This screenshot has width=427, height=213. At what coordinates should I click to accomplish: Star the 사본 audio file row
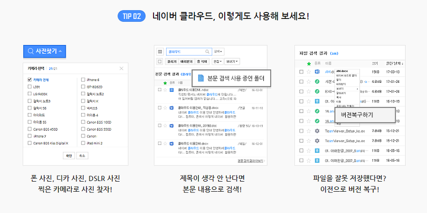tap(308, 82)
